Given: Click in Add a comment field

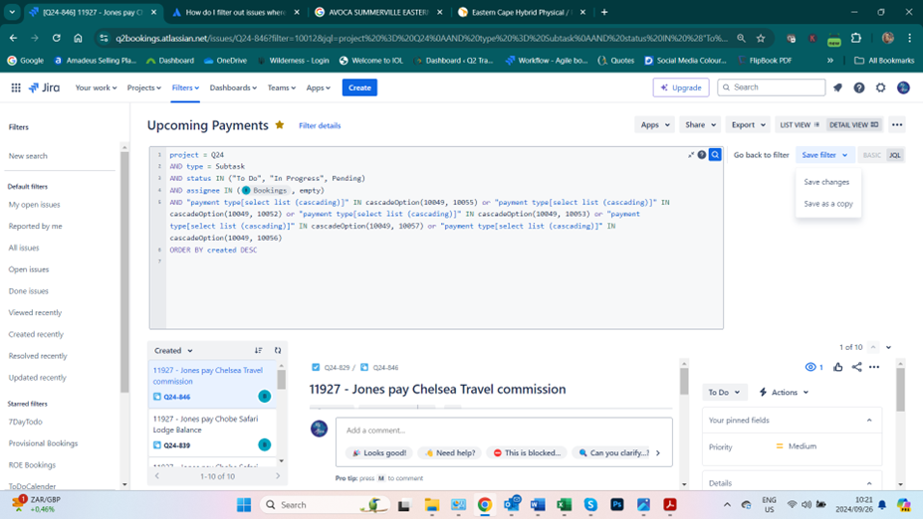Looking at the screenshot, I should pos(504,431).
